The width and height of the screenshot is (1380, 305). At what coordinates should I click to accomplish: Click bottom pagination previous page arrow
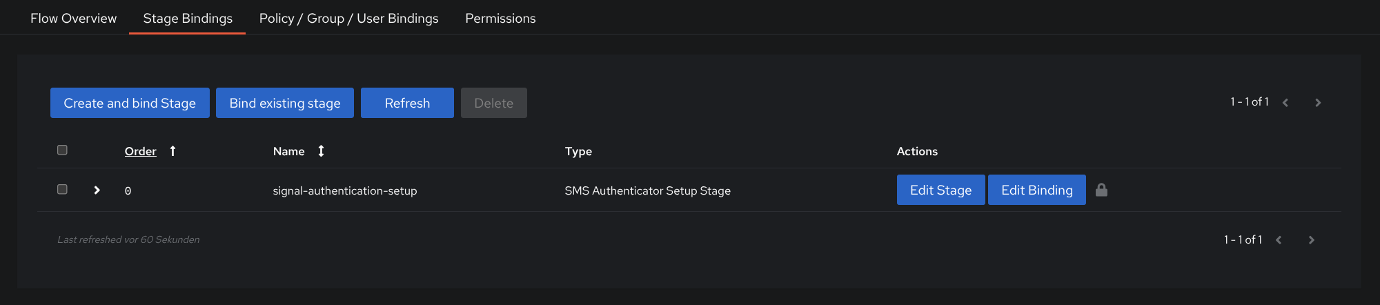coord(1279,240)
